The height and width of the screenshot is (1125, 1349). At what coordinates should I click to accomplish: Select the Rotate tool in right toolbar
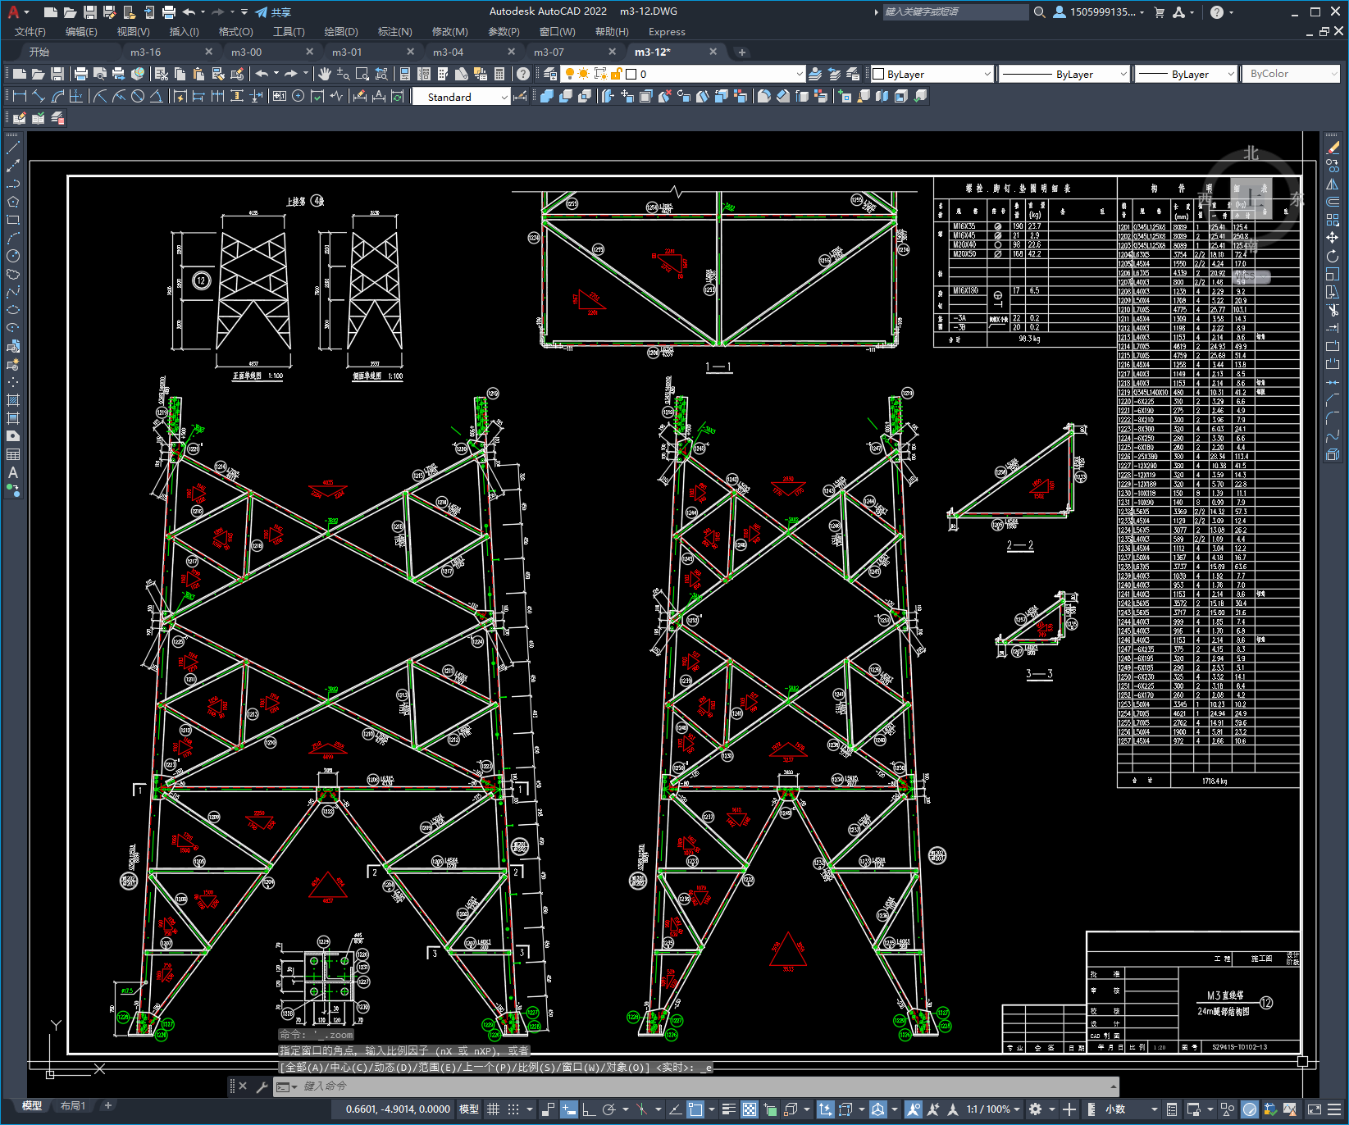tap(1333, 256)
